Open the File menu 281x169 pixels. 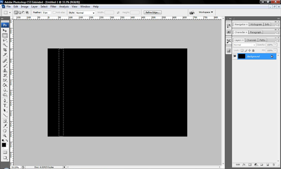click(8, 7)
